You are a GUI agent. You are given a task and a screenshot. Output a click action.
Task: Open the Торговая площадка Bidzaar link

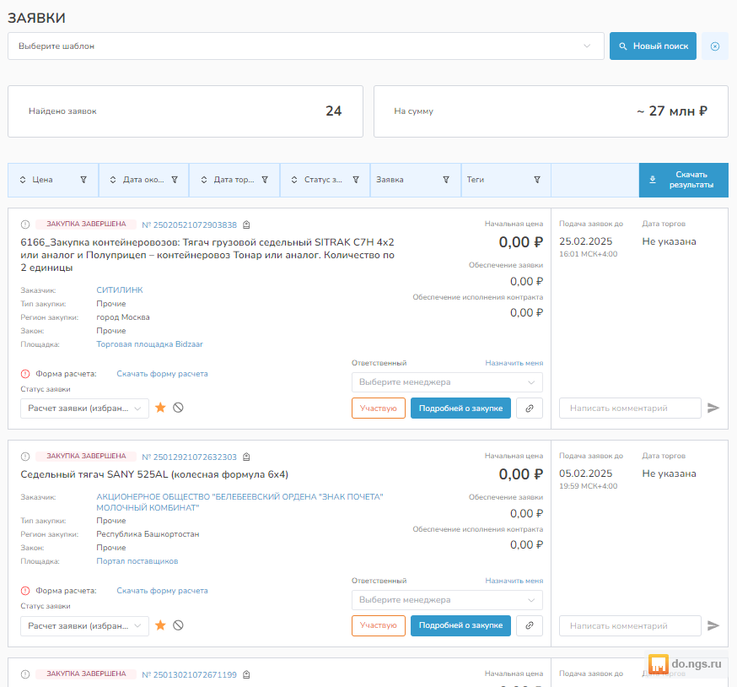(x=149, y=344)
